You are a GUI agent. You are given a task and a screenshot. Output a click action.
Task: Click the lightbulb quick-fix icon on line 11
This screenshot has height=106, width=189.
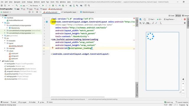click(53, 48)
